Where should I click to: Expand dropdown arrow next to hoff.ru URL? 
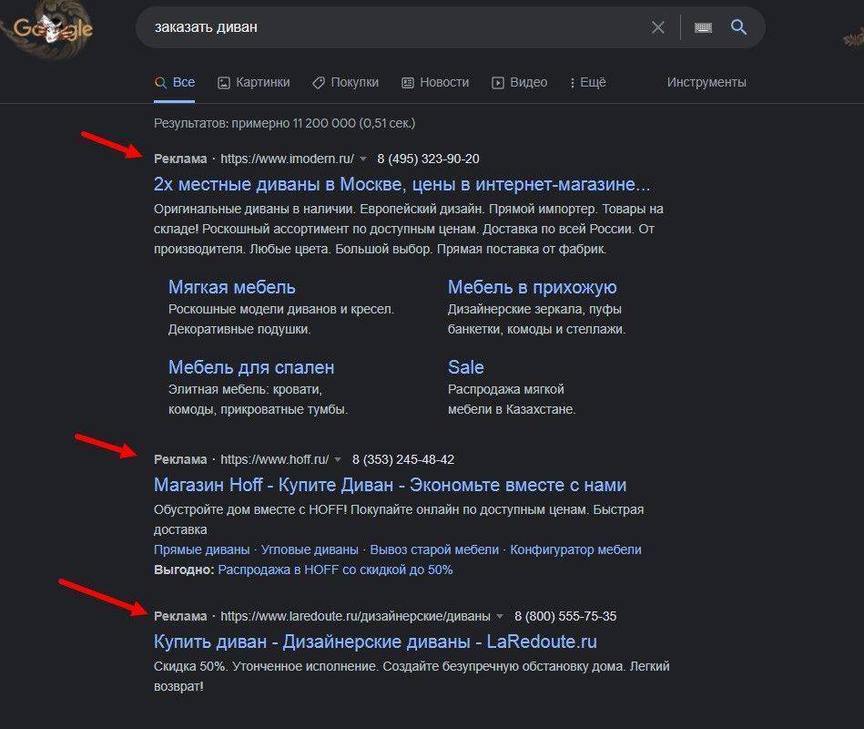(338, 460)
